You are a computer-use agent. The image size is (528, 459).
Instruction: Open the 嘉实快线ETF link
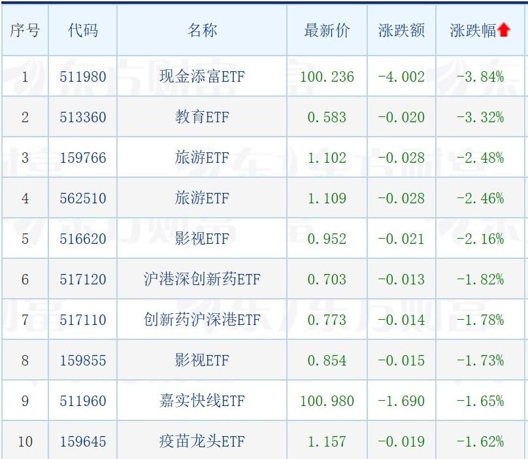[202, 401]
